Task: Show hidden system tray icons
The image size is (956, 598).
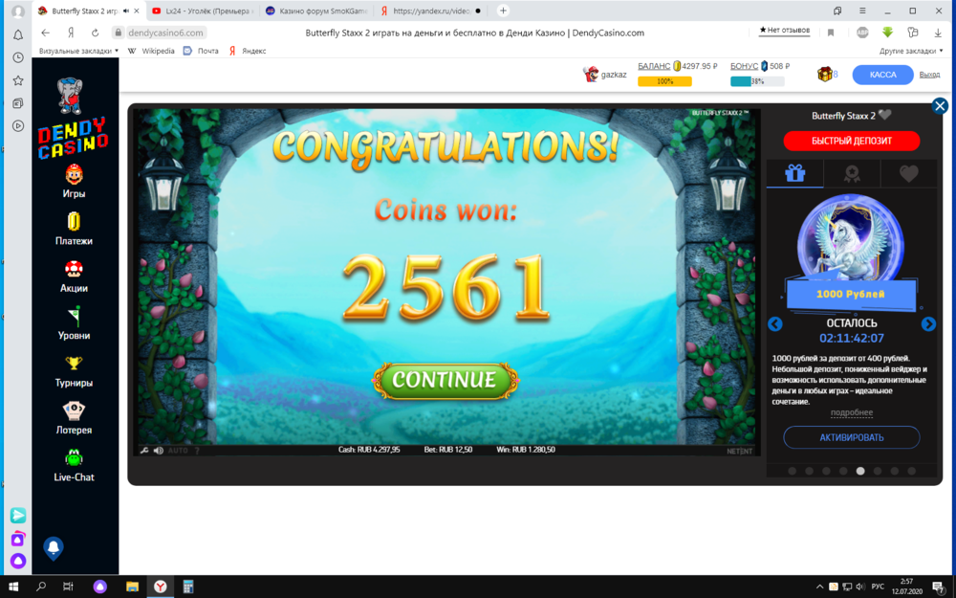Action: pyautogui.click(x=819, y=587)
